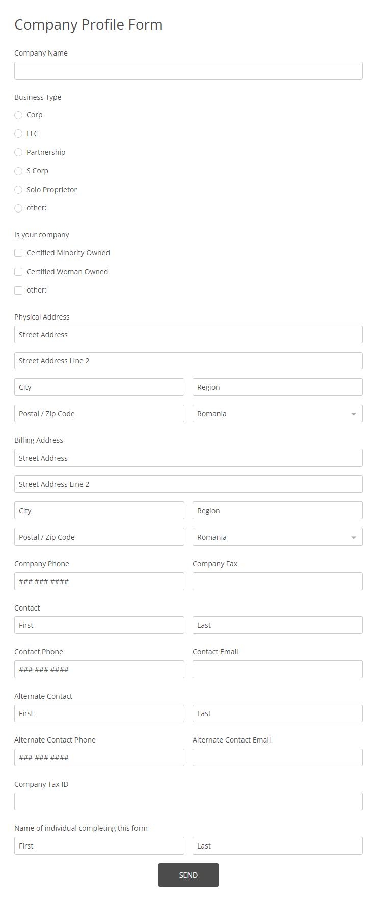Check the other company certification option
Image resolution: width=377 pixels, height=901 pixels.
pos(18,289)
